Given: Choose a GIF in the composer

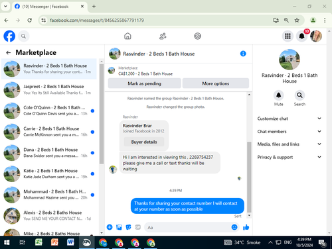Looking at the screenshot, I should (x=137, y=227).
